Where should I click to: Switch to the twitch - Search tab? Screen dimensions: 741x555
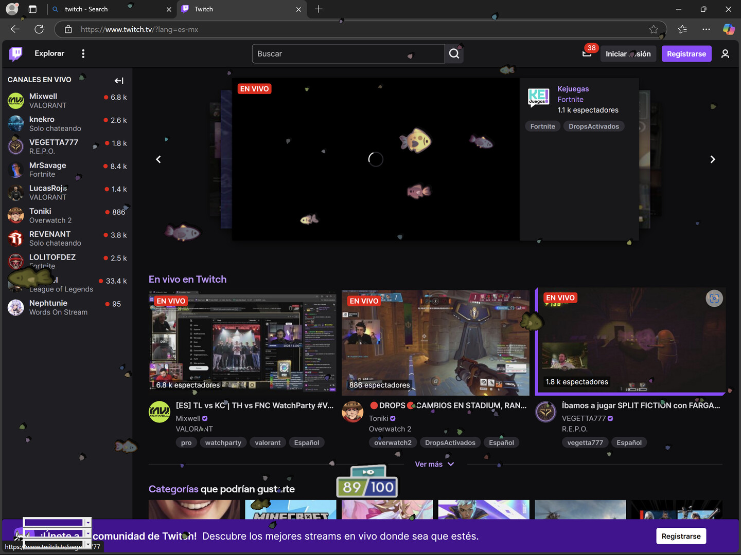[111, 9]
